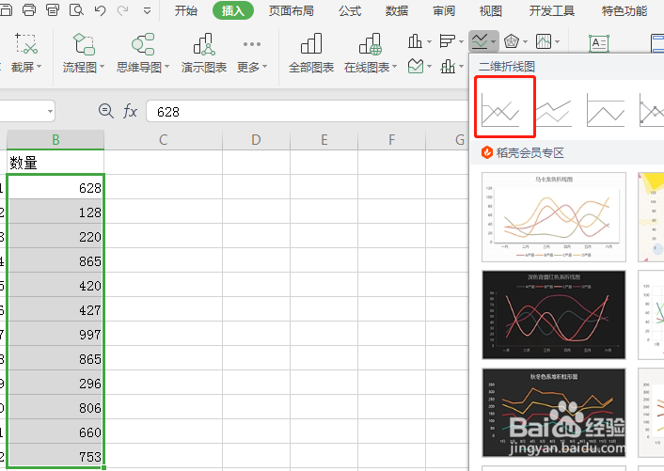Expand the 思维导图 dropdown arrow
664x471 pixels.
(166, 67)
